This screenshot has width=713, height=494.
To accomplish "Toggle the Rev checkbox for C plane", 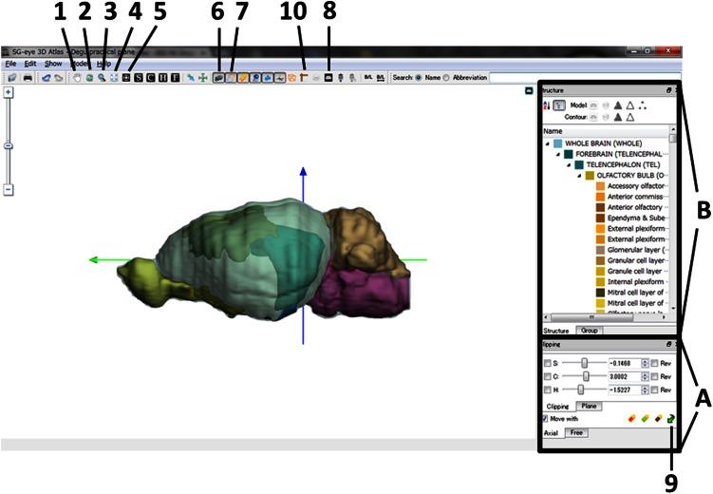I will 654,376.
